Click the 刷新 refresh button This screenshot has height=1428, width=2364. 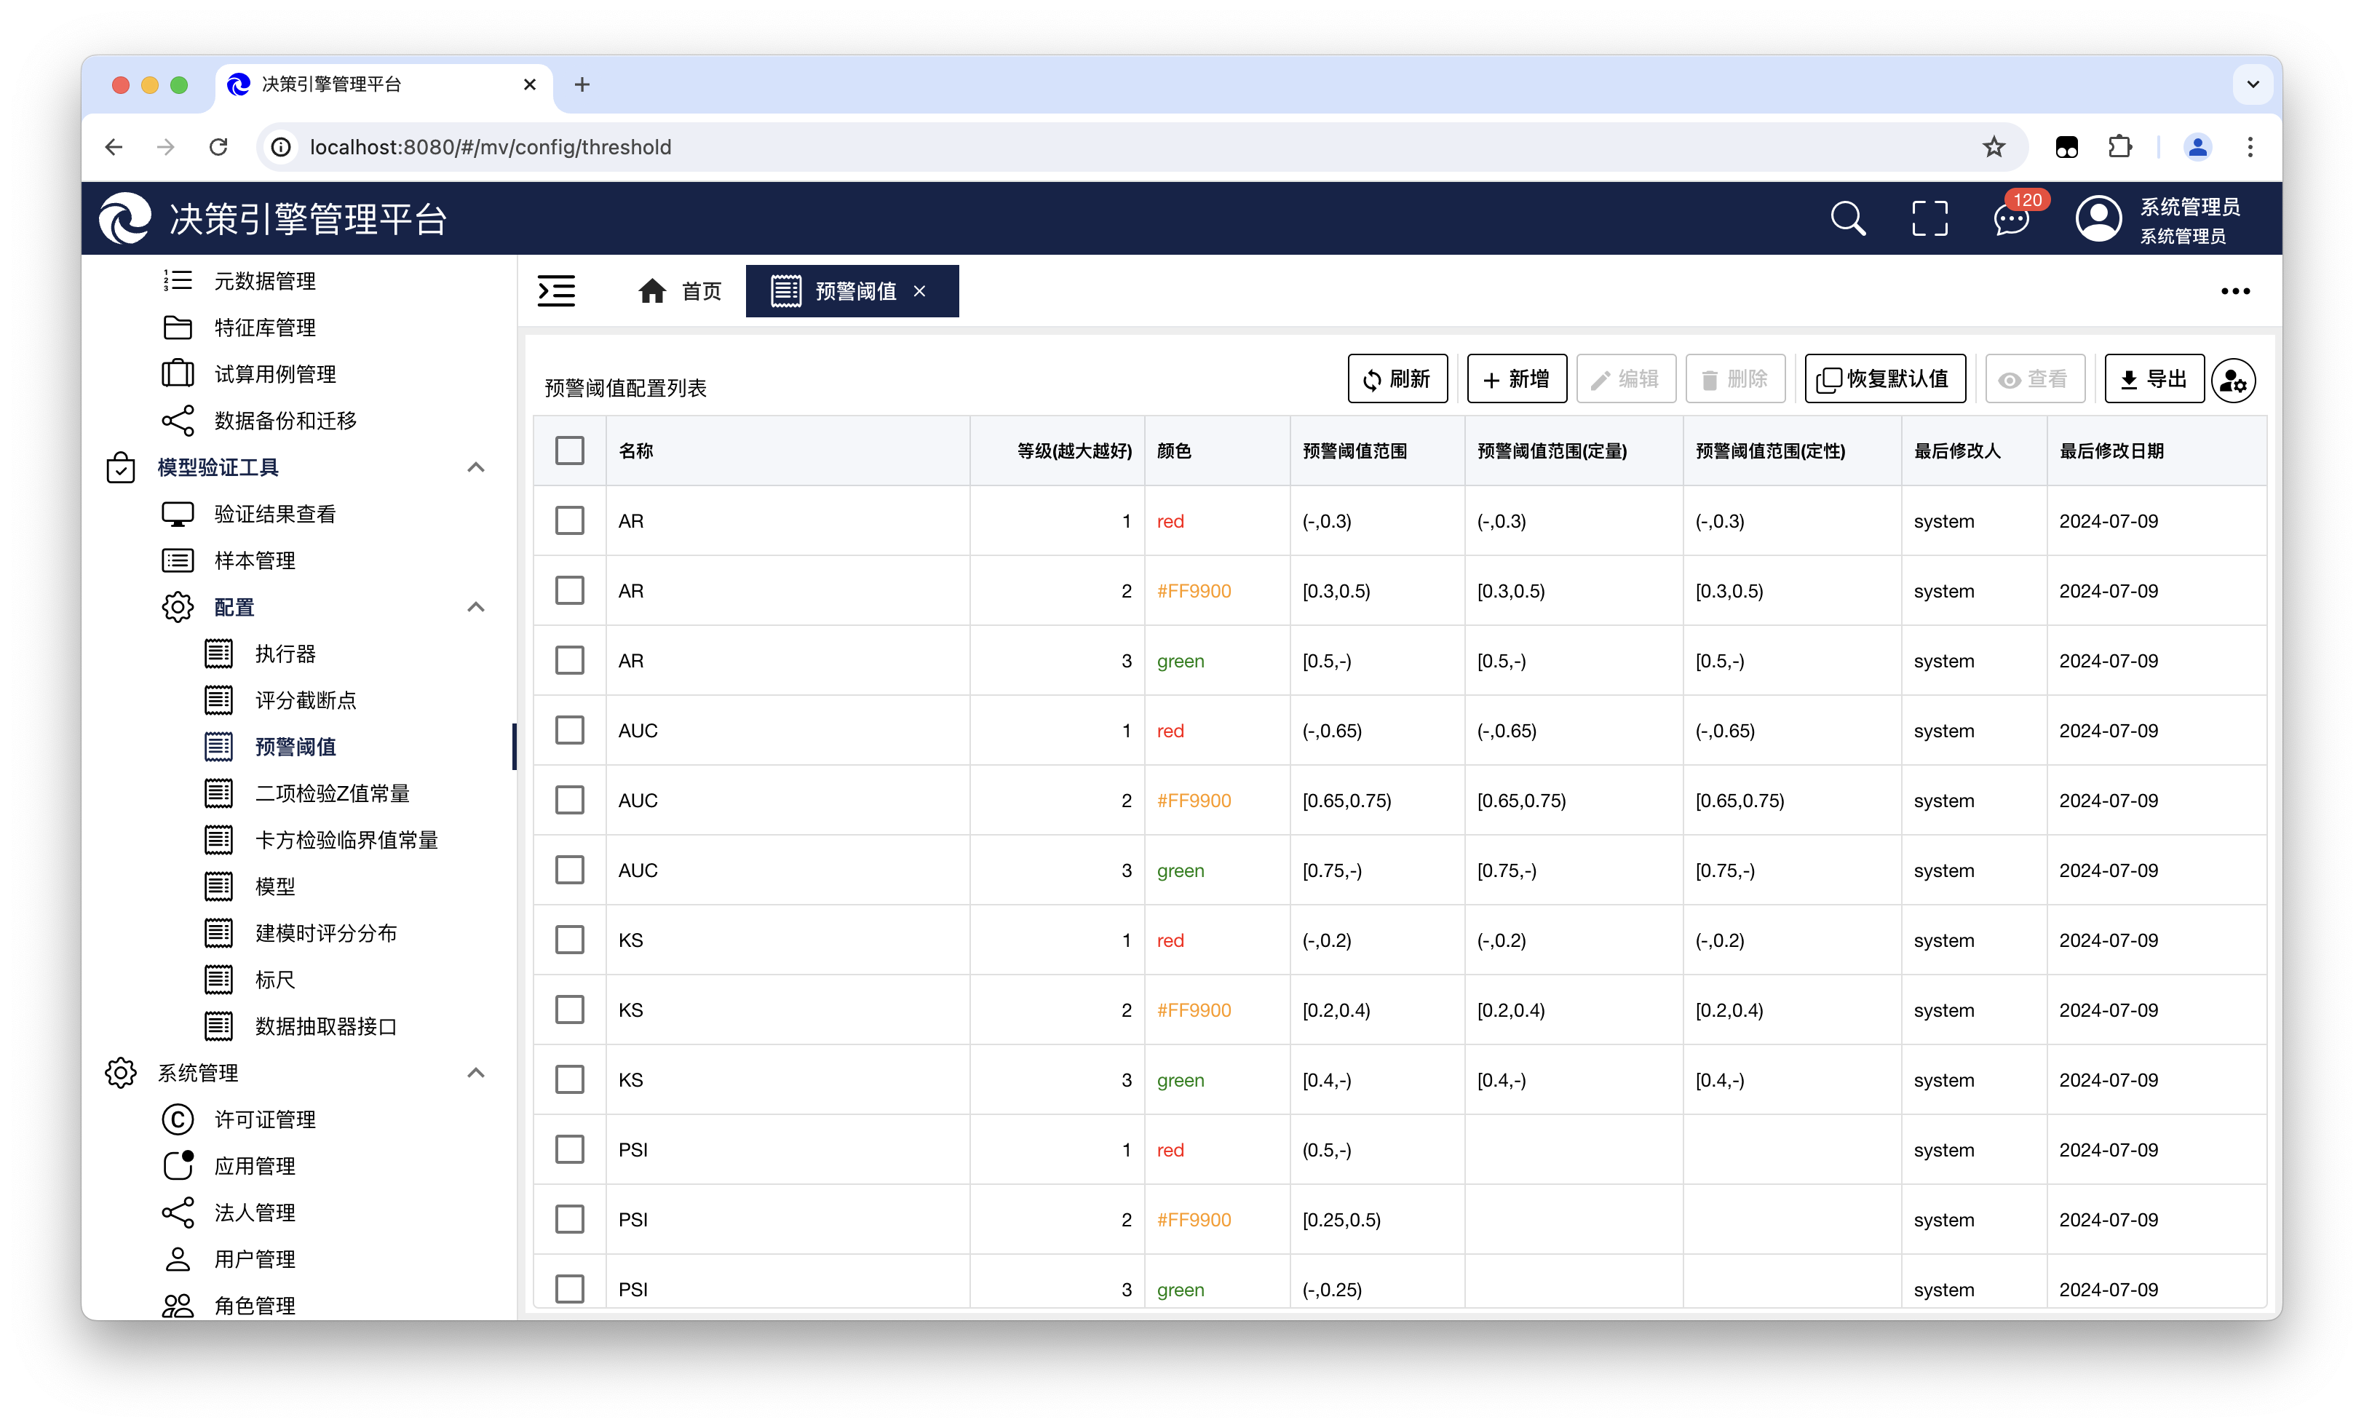click(1397, 379)
